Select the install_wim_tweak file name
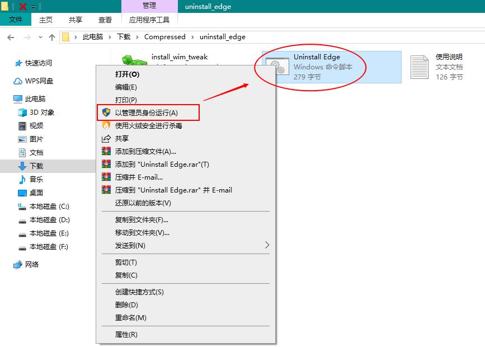 (x=180, y=57)
